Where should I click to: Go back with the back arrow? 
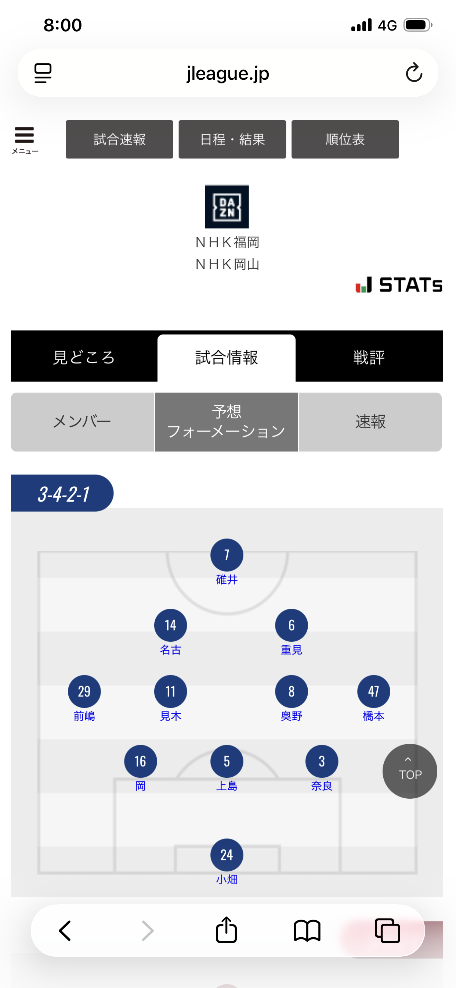[x=65, y=930]
